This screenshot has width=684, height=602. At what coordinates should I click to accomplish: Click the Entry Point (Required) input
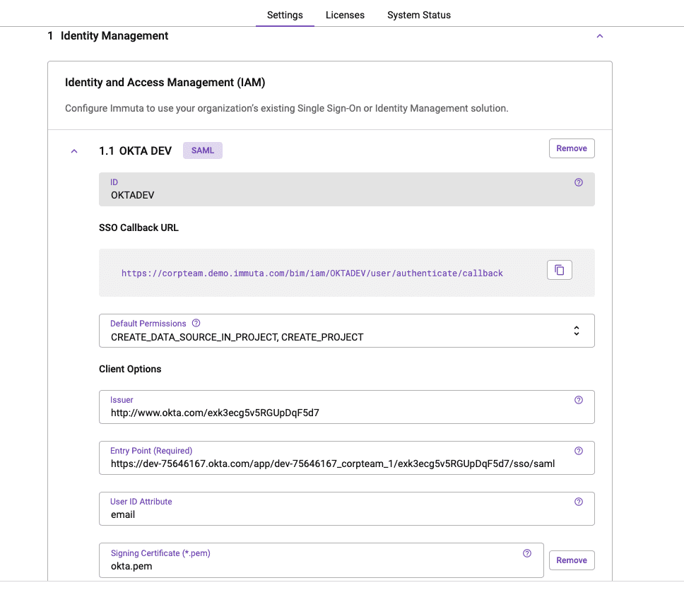point(347,458)
